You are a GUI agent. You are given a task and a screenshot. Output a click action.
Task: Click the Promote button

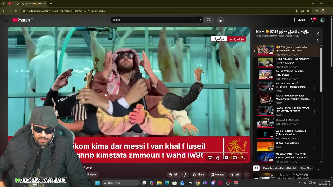[x=217, y=175]
